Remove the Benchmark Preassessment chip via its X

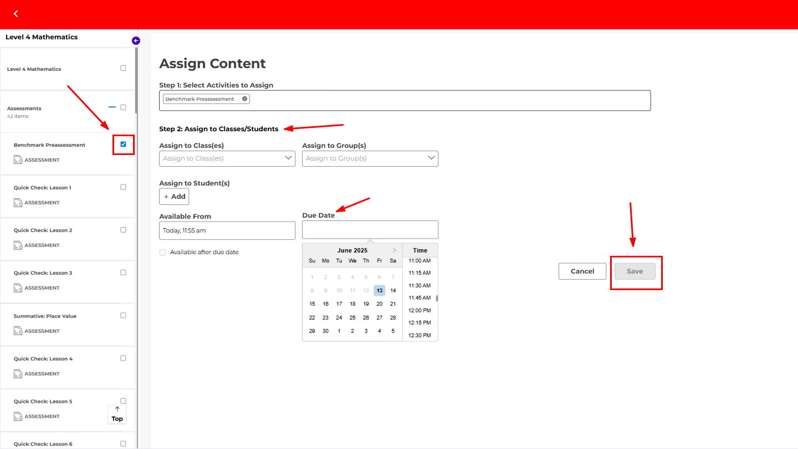pos(244,98)
